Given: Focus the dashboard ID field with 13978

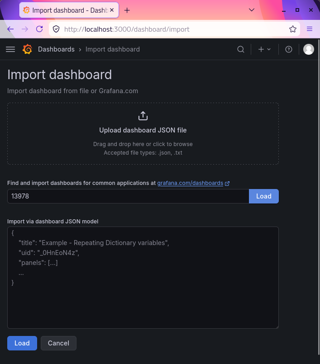Looking at the screenshot, I should click(128, 196).
